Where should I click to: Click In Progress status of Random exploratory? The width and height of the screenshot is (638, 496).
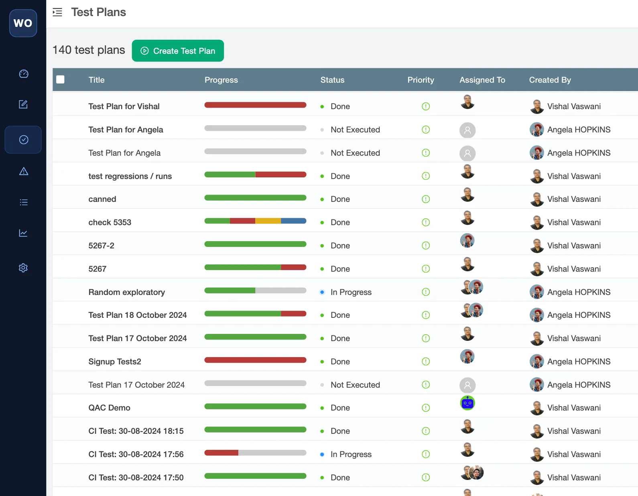tap(351, 292)
